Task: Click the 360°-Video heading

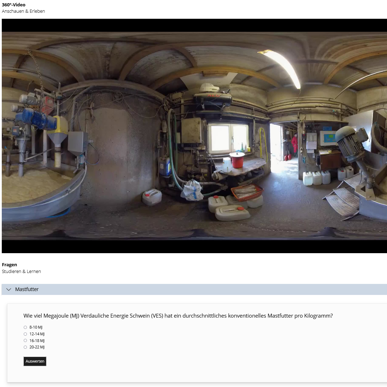Action: (x=14, y=5)
